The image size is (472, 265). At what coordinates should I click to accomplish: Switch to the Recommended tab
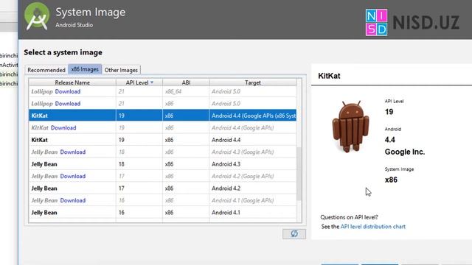(46, 70)
